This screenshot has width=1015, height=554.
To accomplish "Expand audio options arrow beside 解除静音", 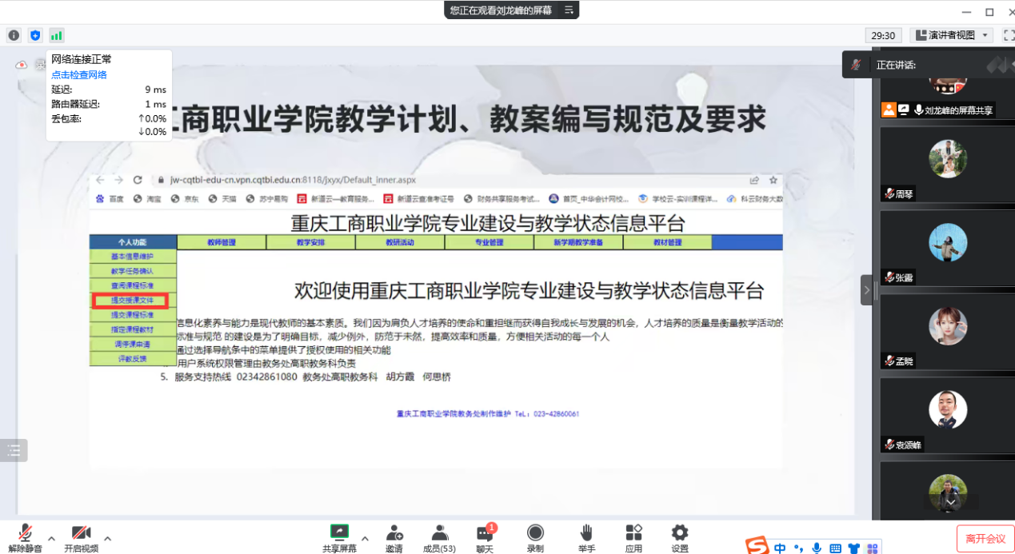I will pyautogui.click(x=51, y=538).
